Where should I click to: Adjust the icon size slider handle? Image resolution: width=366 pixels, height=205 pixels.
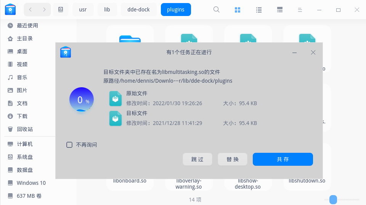coord(333,200)
